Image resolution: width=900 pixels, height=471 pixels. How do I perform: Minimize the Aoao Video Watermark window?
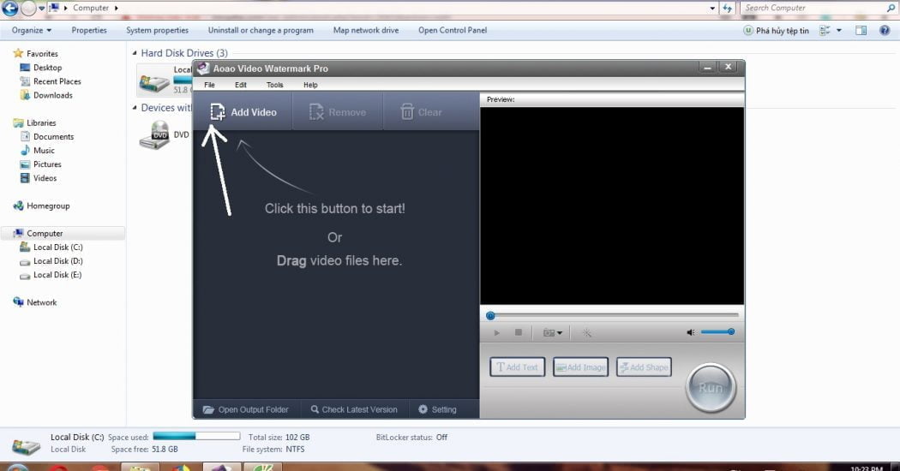tap(707, 68)
